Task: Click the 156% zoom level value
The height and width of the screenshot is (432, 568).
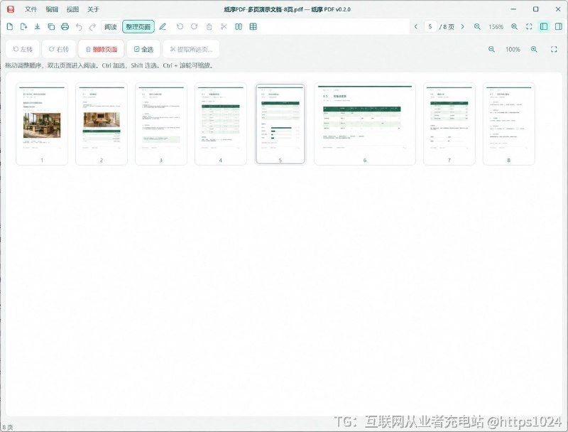Action: pos(496,27)
